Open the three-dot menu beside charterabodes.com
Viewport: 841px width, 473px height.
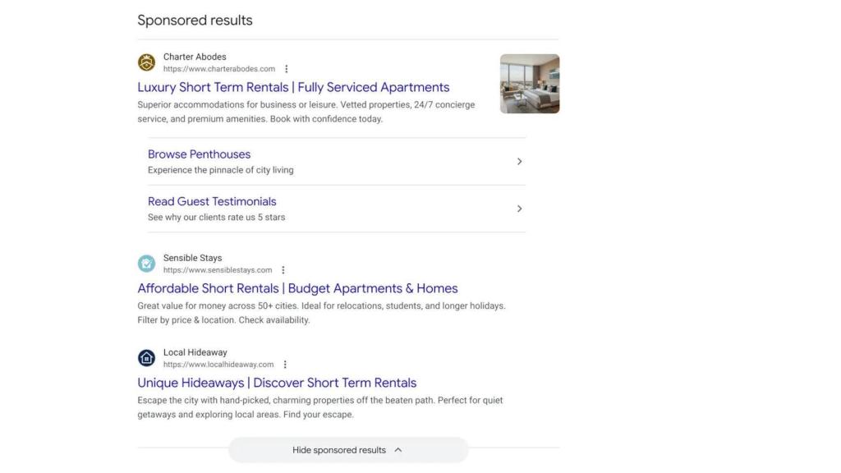point(286,68)
